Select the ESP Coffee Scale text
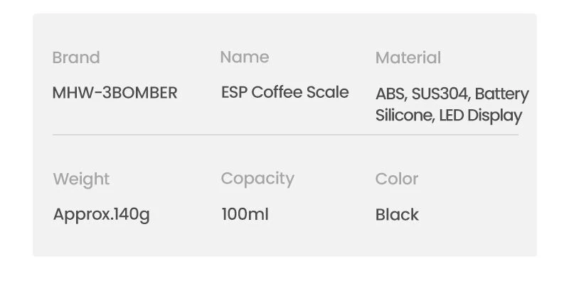The height and width of the screenshot is (283, 569). (x=285, y=92)
